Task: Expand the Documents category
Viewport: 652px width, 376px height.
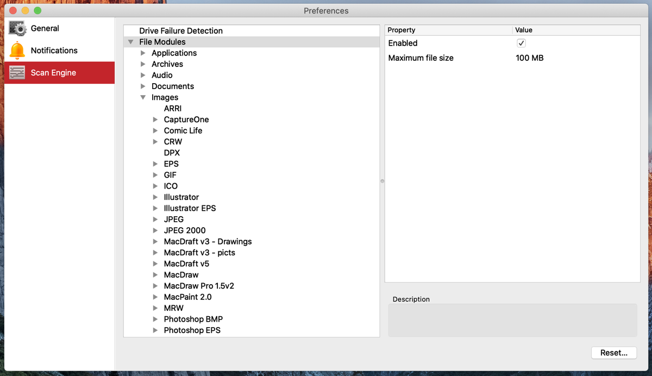Action: click(x=143, y=86)
